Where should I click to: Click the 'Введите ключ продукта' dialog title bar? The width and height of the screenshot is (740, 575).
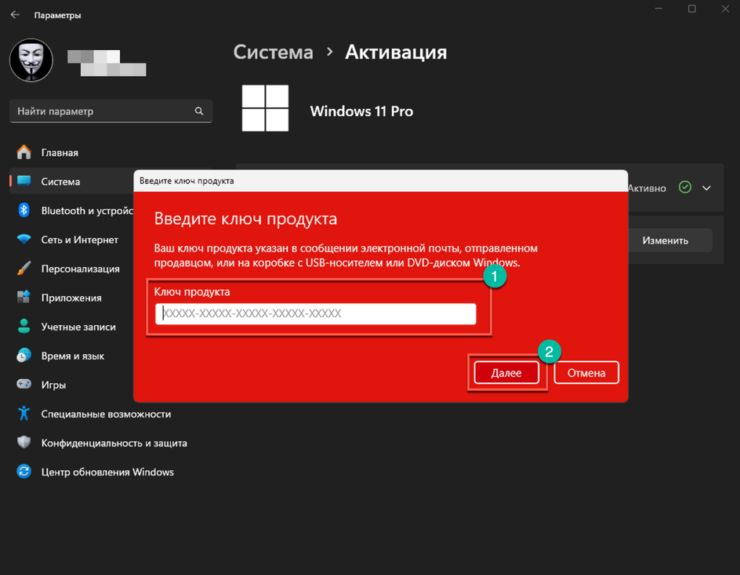pos(381,181)
